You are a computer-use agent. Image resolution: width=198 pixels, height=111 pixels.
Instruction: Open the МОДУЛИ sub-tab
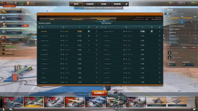tap(100, 8)
